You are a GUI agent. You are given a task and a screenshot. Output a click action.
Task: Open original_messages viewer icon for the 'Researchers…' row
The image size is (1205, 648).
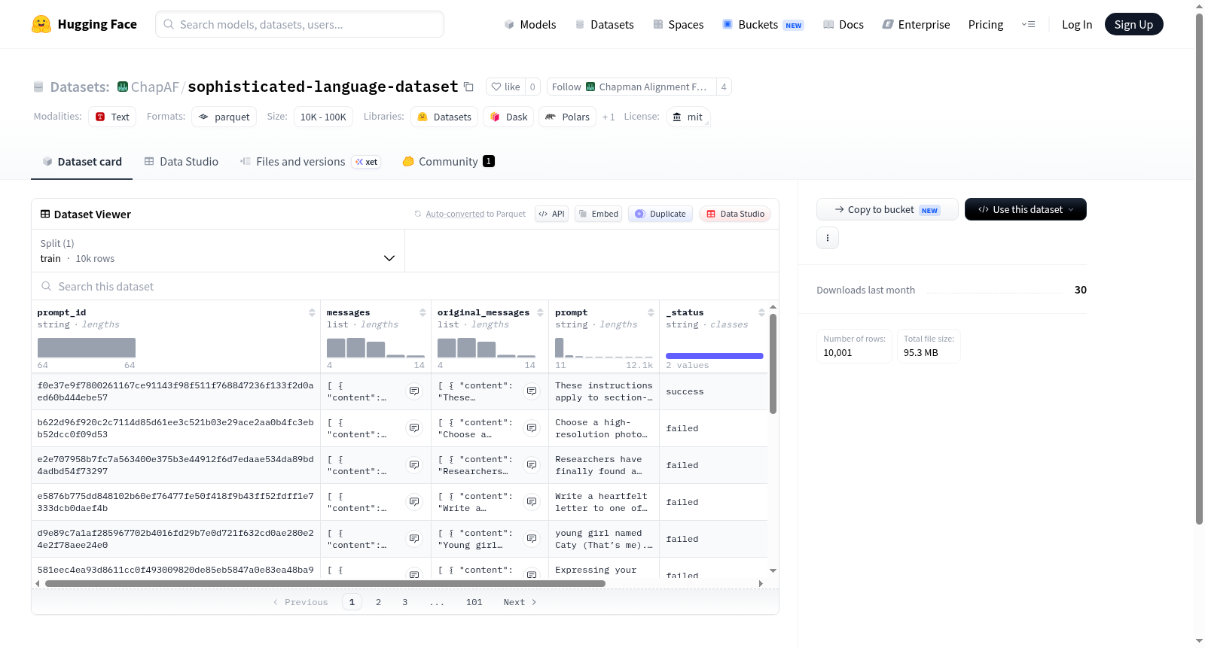(532, 465)
